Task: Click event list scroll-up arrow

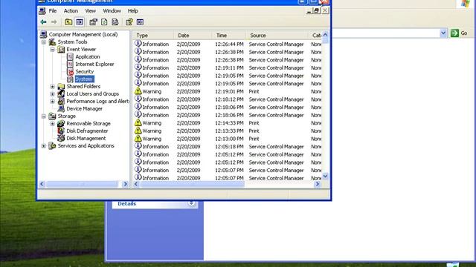Action: point(325,35)
